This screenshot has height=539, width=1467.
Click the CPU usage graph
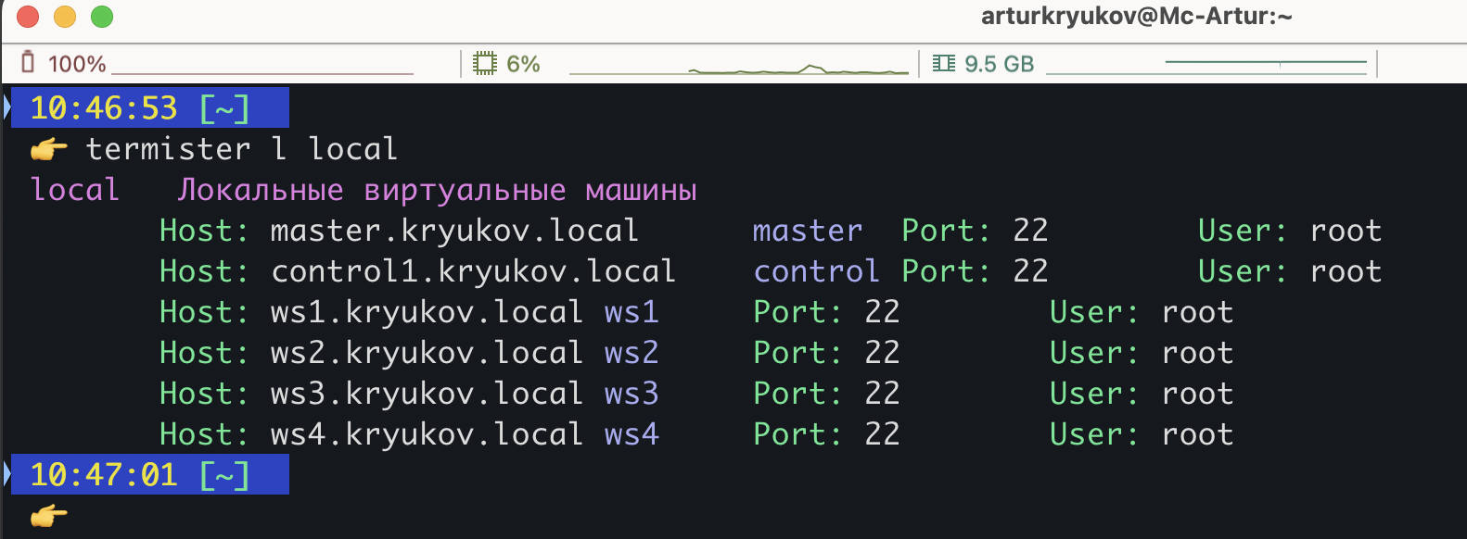click(739, 69)
